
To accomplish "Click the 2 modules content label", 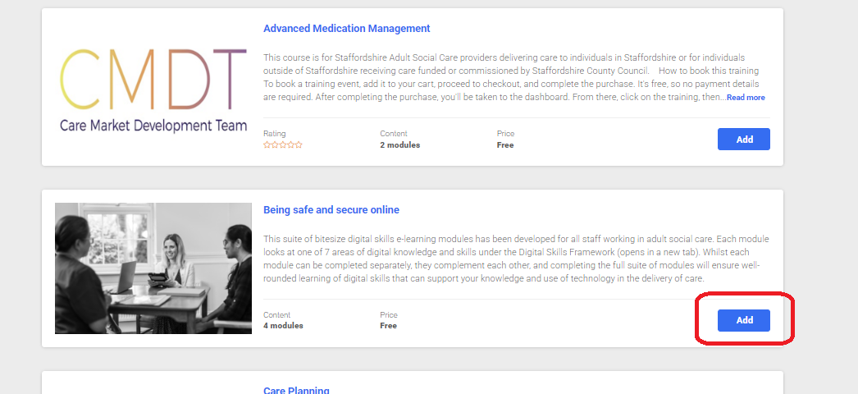I will click(400, 145).
